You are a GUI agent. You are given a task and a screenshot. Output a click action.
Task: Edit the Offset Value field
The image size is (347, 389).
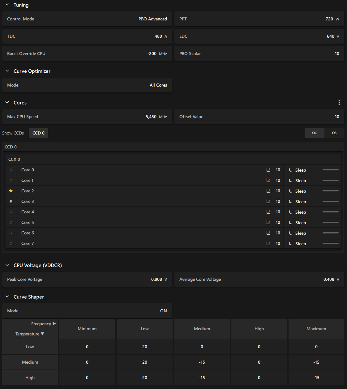point(259,117)
